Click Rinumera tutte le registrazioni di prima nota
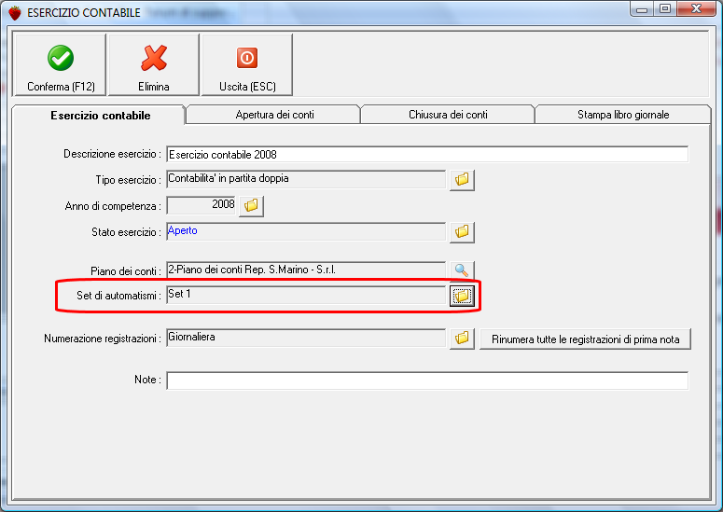 (x=585, y=339)
